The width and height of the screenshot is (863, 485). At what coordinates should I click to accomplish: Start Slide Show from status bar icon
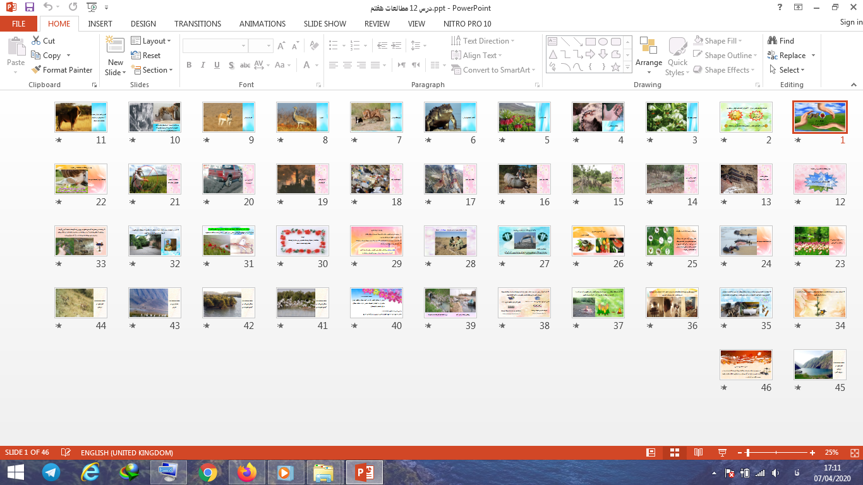(x=722, y=453)
